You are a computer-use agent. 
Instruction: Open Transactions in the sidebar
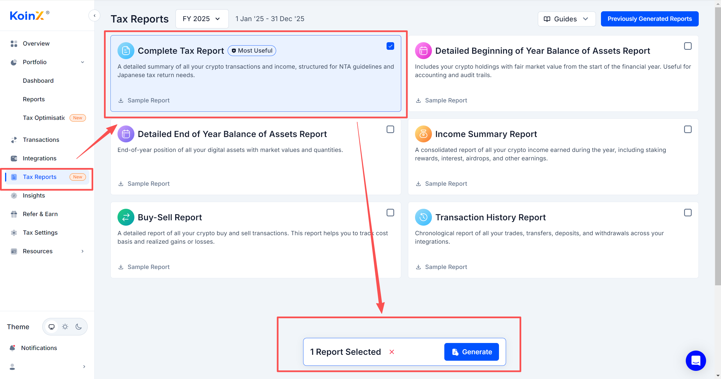(41, 140)
